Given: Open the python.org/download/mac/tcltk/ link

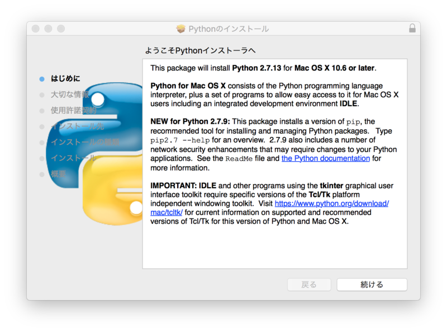Looking at the screenshot, I should tap(331, 203).
